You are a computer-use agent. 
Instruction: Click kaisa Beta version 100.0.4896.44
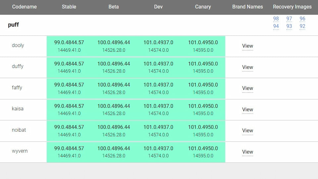point(114,106)
